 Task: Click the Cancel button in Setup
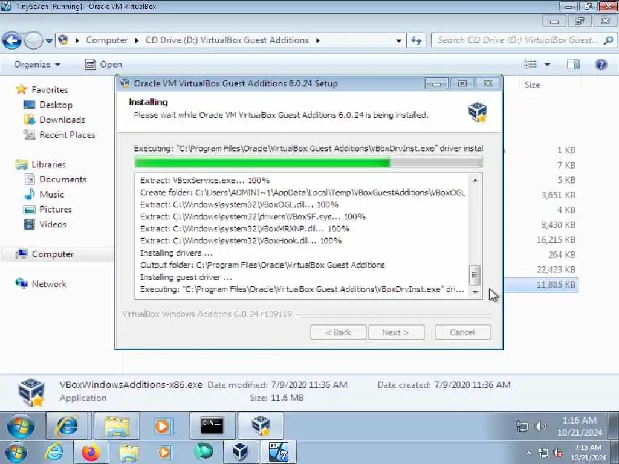click(462, 332)
